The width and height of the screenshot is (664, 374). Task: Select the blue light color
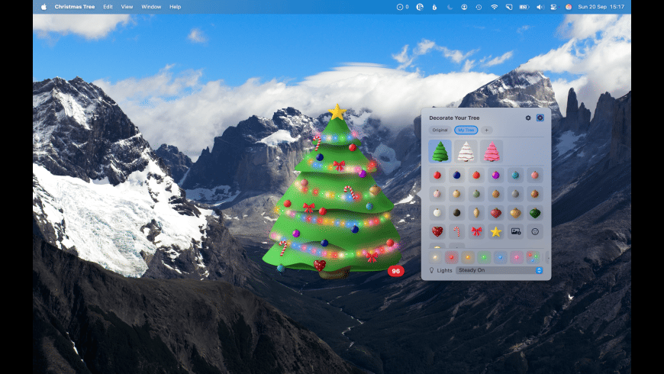(500, 257)
